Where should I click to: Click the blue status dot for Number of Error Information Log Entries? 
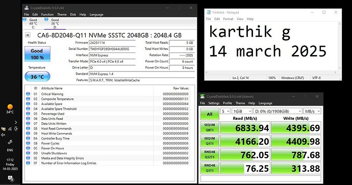pos(28,163)
